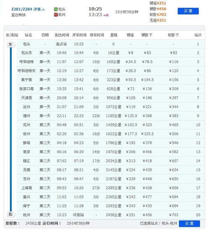Select the 包头东 station row name

coord(26,53)
